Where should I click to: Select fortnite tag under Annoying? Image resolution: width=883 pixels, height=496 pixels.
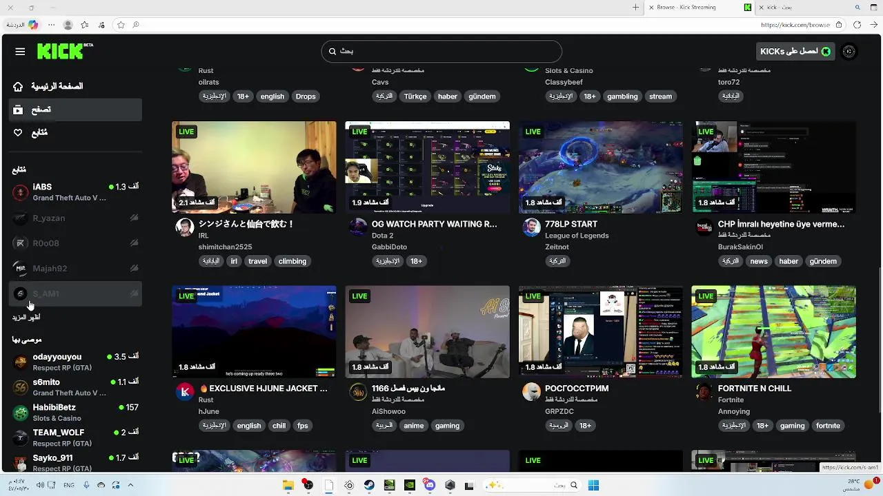click(x=828, y=426)
